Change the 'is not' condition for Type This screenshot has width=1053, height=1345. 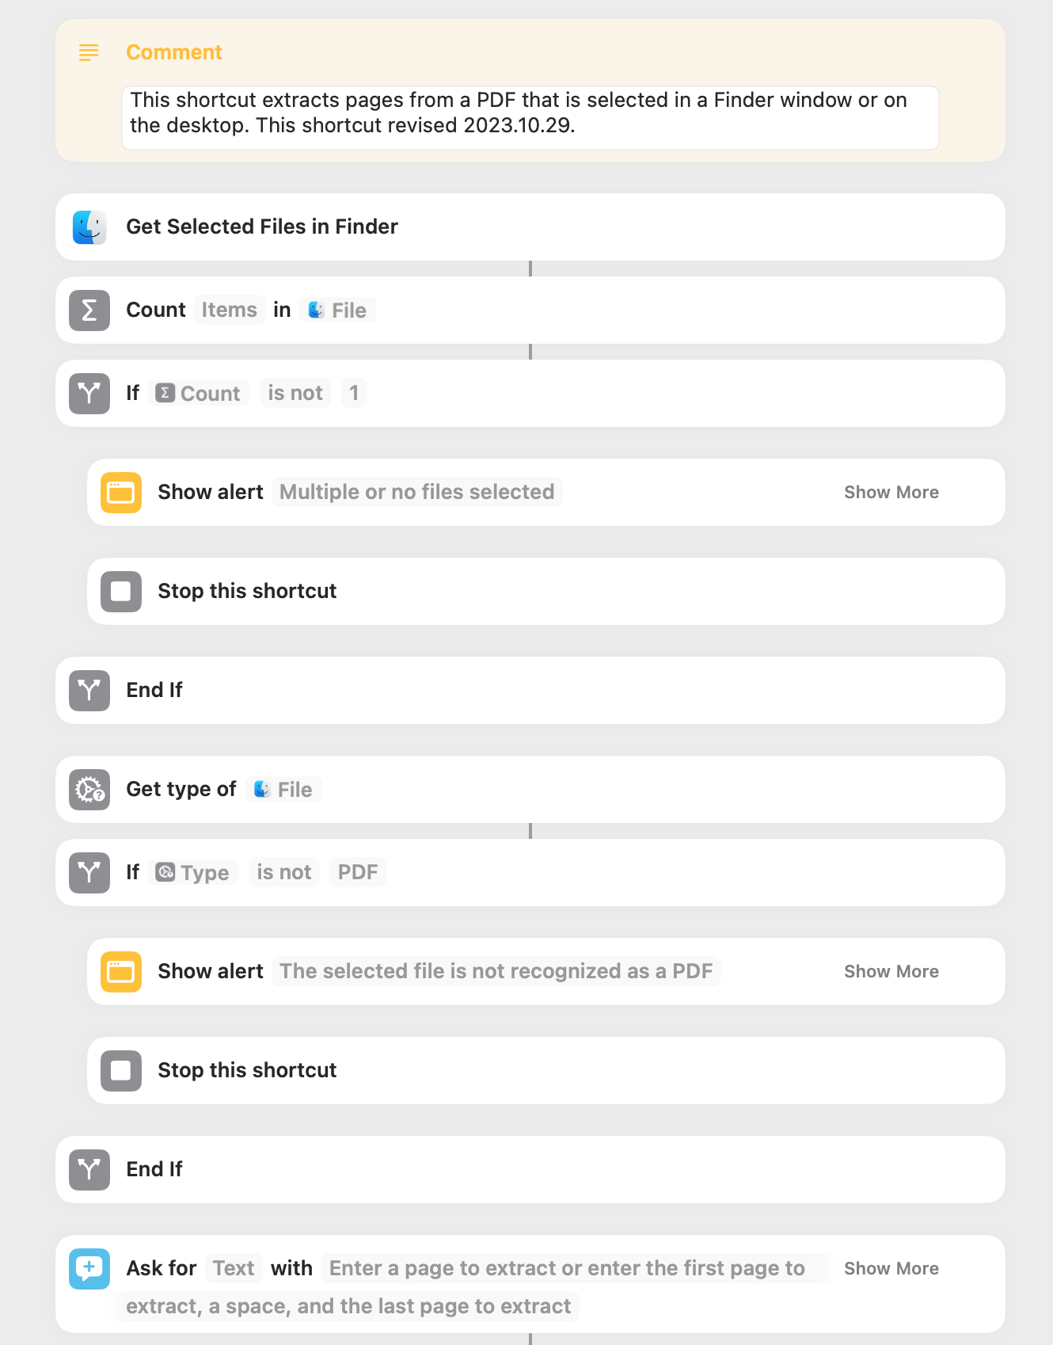click(283, 872)
